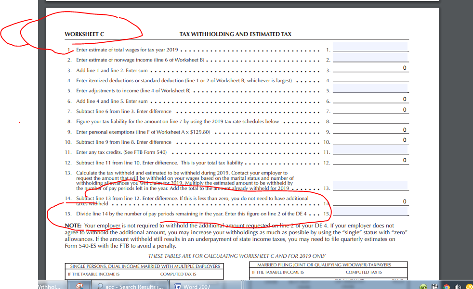Select the line 9 personal exemptions field
This screenshot has width=473, height=289.
[x=370, y=129]
